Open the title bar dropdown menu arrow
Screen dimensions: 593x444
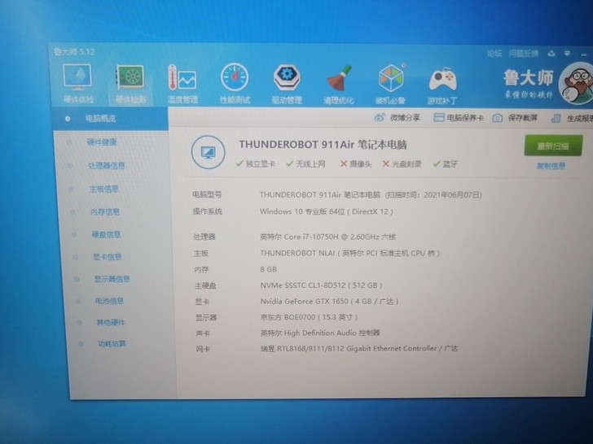pos(567,54)
